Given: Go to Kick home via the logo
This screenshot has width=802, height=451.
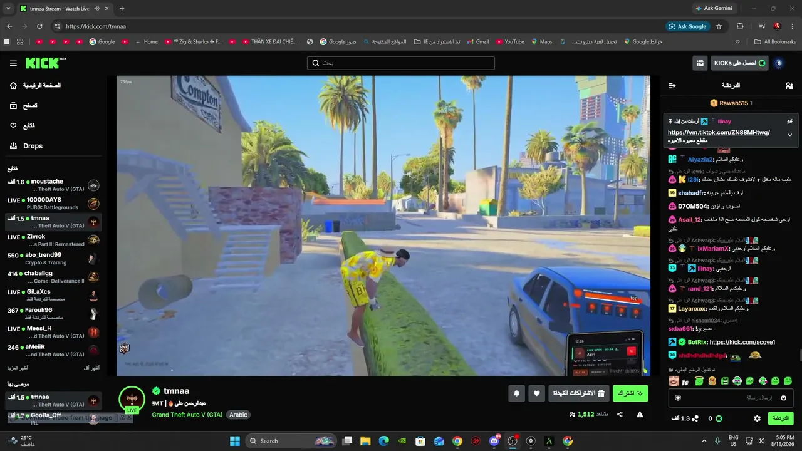Looking at the screenshot, I should (x=45, y=63).
